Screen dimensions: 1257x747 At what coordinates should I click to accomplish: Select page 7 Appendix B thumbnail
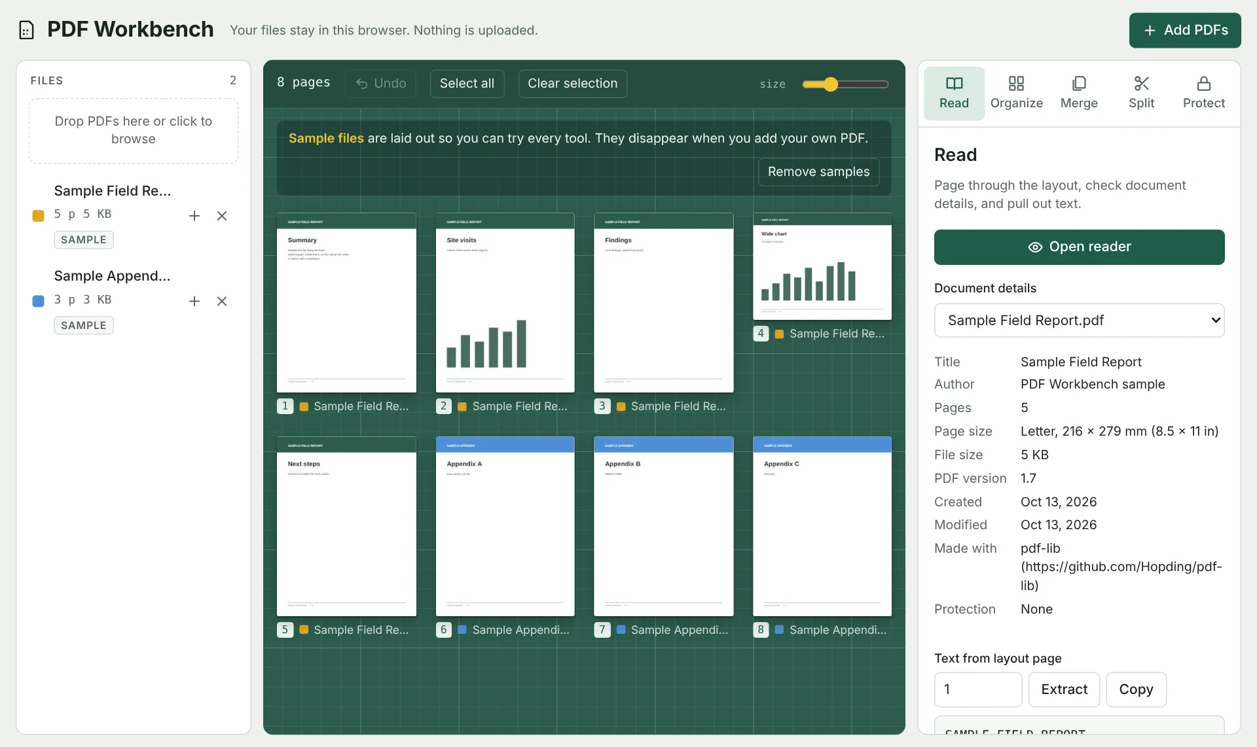[x=663, y=527]
